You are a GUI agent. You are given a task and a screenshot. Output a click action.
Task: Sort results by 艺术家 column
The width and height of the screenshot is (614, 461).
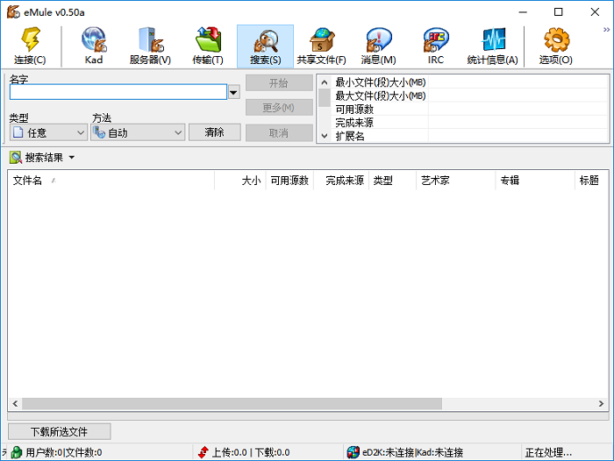pos(456,181)
